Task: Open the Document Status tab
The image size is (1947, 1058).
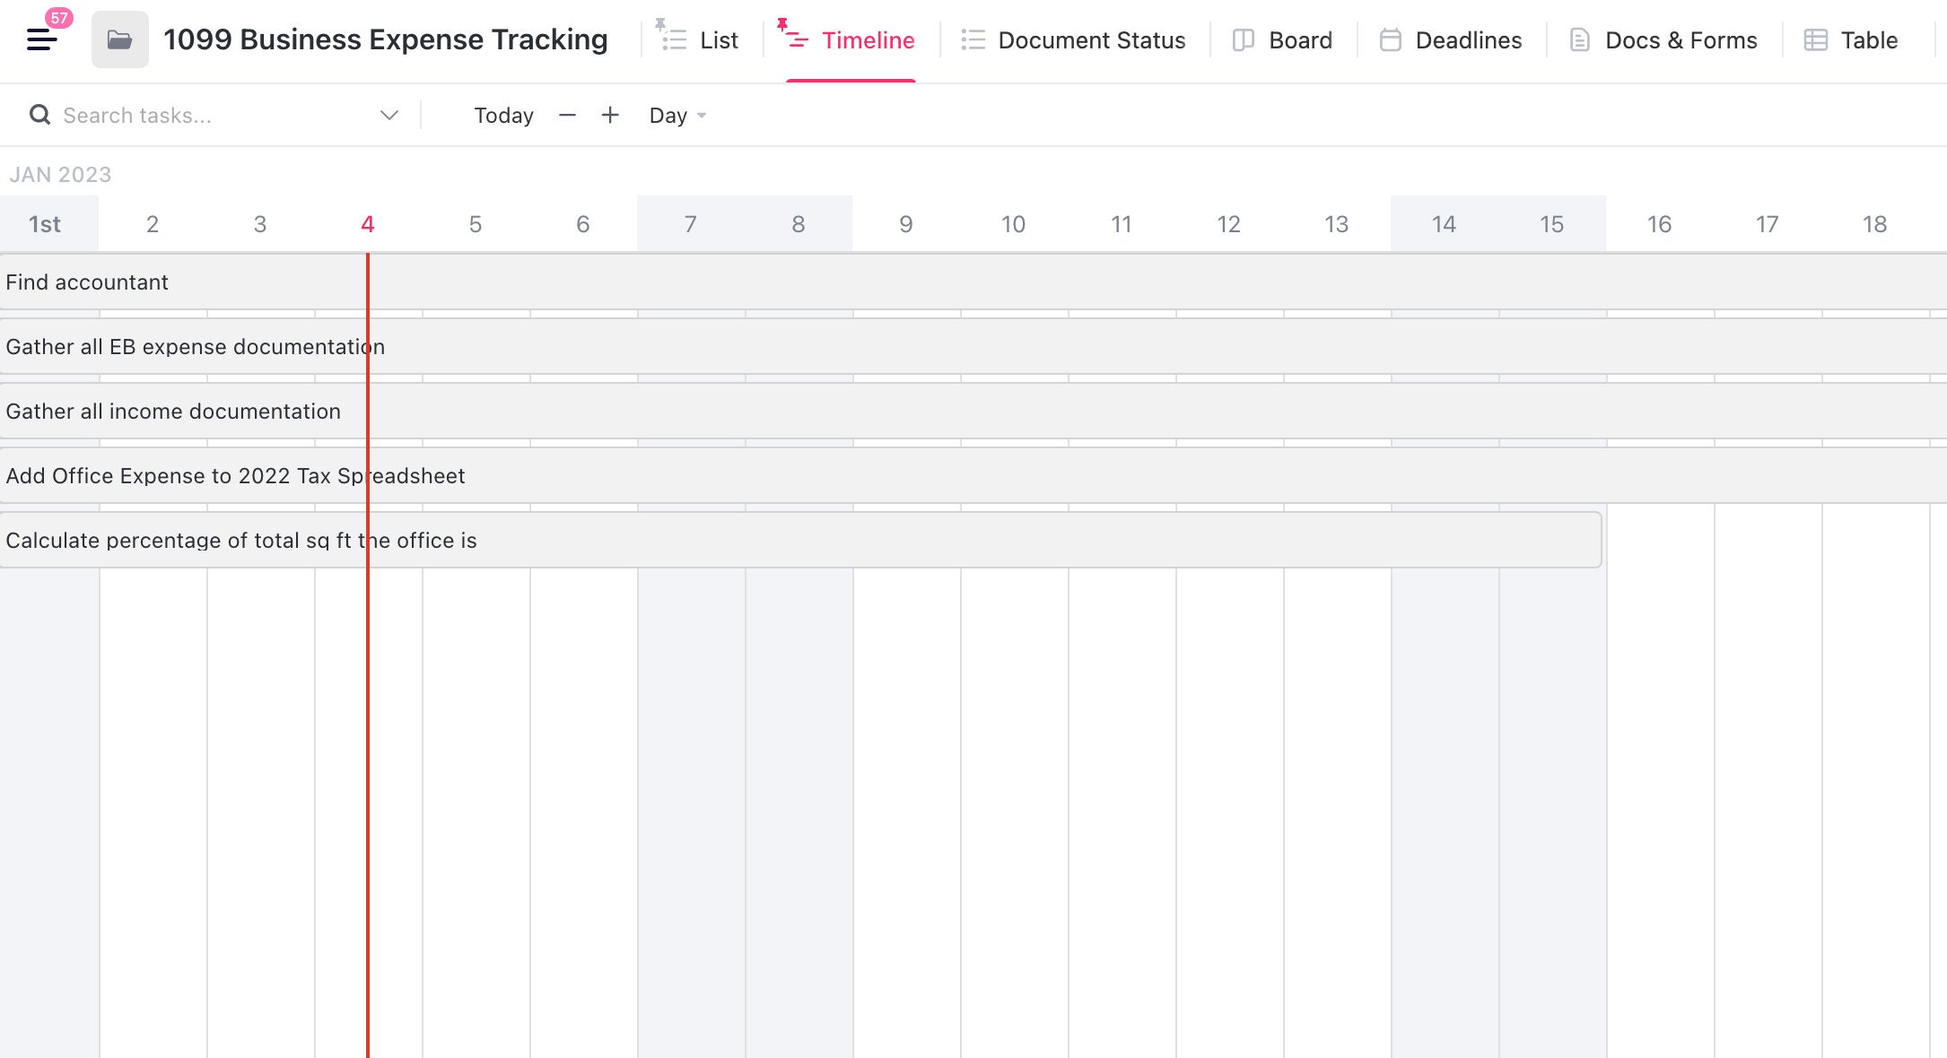Action: click(x=1092, y=39)
